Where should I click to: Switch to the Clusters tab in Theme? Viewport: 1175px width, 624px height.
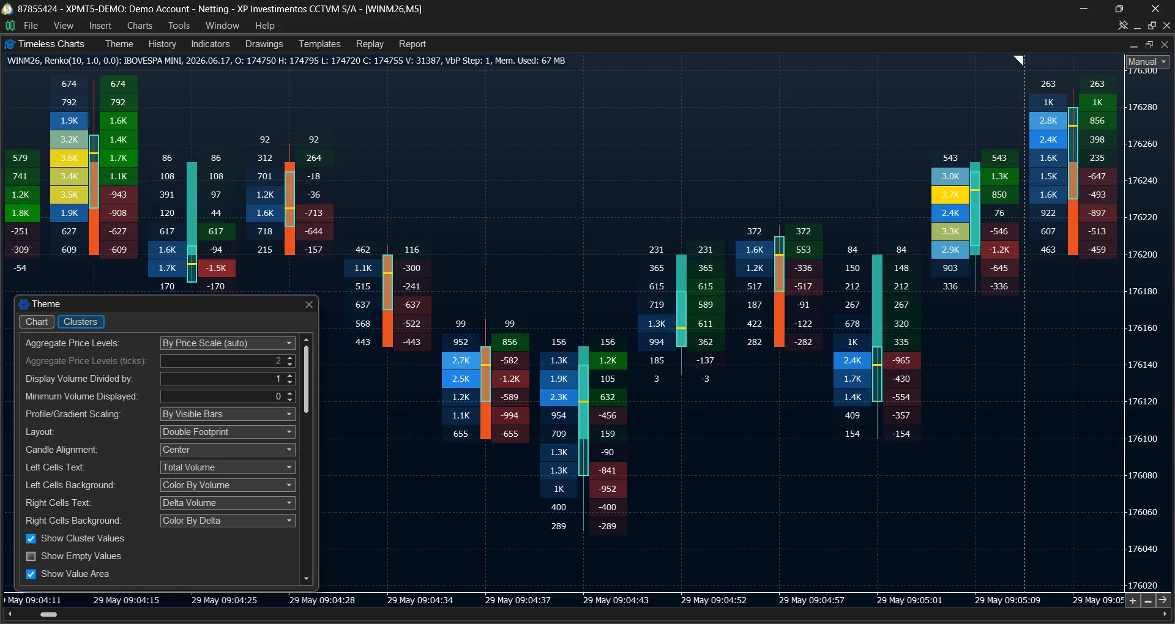[x=80, y=322]
